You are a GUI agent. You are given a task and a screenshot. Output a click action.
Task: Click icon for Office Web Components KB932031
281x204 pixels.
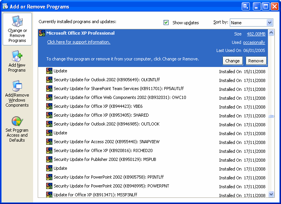coord(49,97)
